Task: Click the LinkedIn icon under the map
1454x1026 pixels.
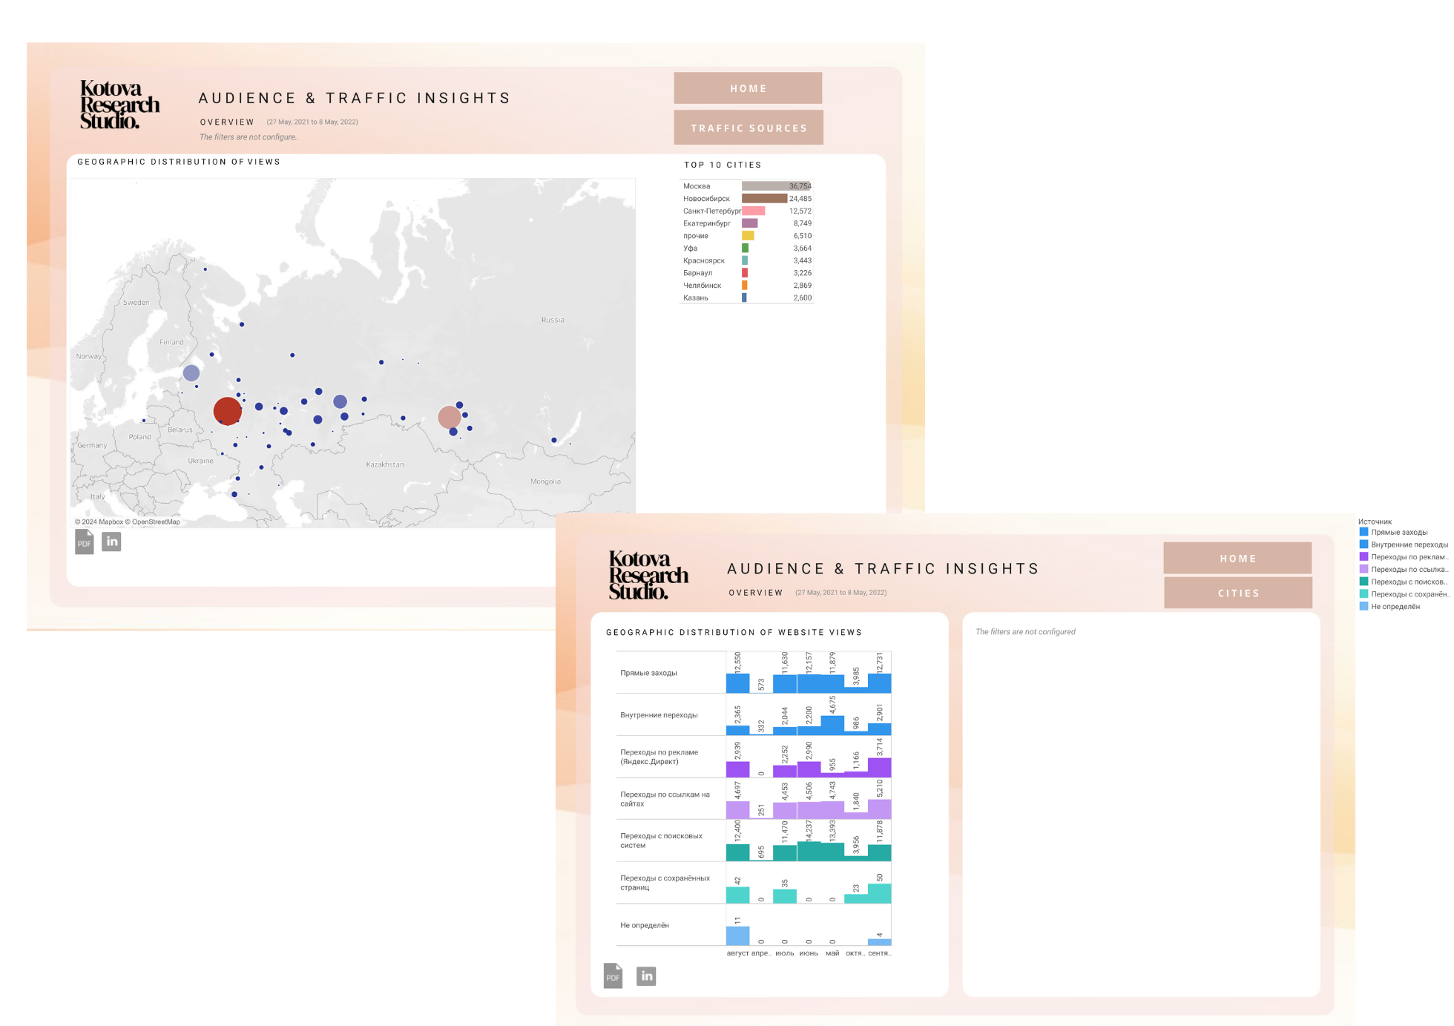Action: [x=111, y=542]
